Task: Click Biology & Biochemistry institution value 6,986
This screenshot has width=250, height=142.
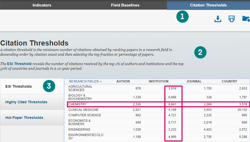Action: click(172, 97)
